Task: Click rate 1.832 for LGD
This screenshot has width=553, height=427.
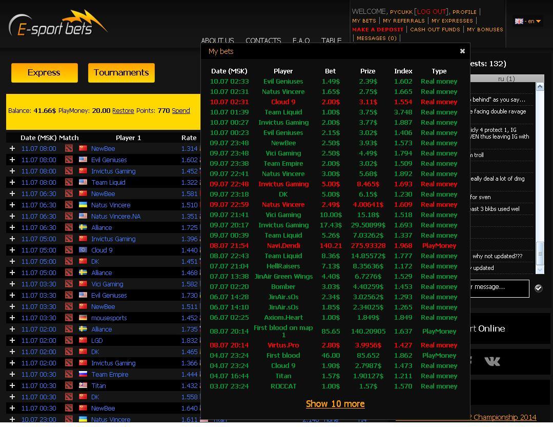Action: point(189,340)
